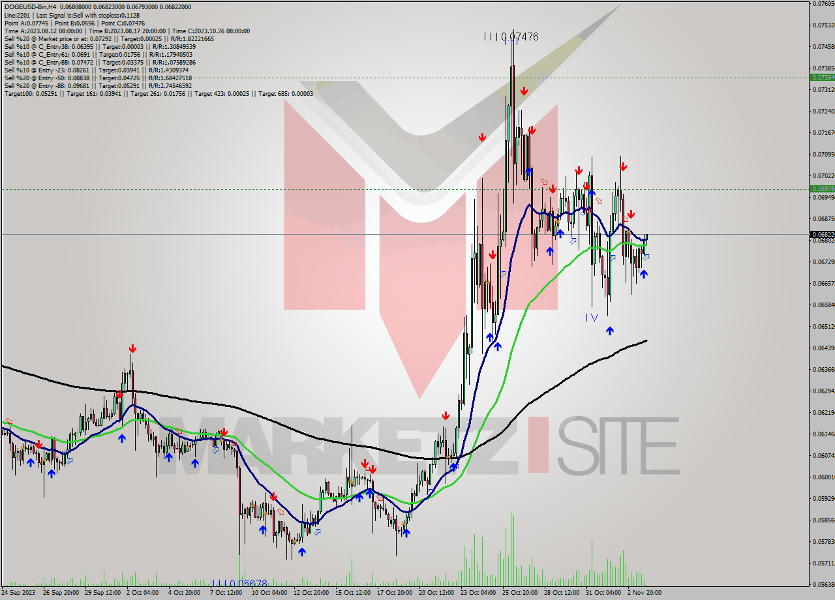This screenshot has height=600, width=835.
Task: Click the '7 Oct 12:00' time label
Action: 226,593
